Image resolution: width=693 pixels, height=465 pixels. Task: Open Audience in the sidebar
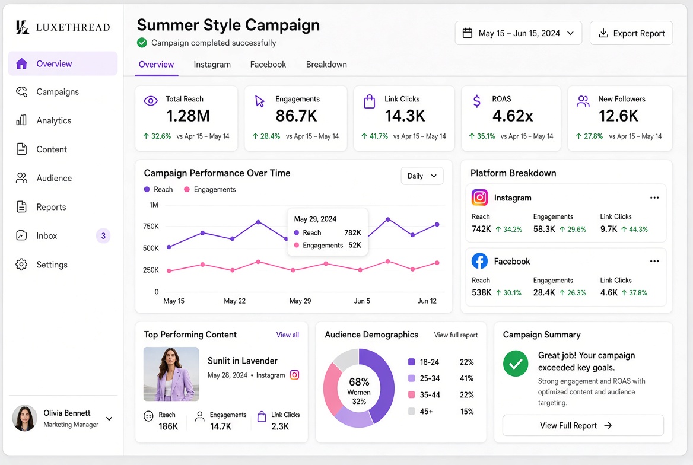pyautogui.click(x=63, y=178)
